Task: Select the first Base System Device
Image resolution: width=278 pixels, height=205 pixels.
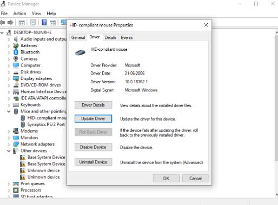Action: point(43,157)
